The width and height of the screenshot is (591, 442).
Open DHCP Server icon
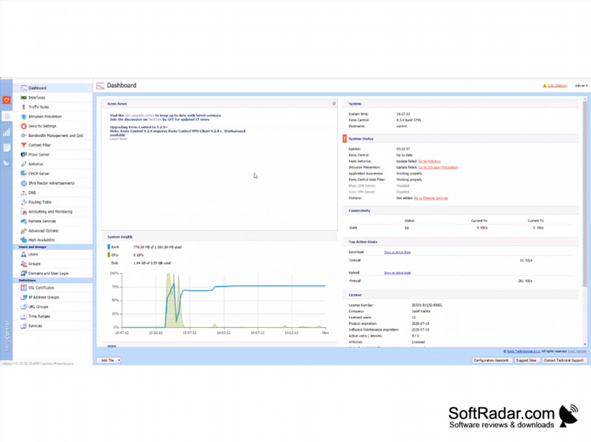pyautogui.click(x=24, y=173)
